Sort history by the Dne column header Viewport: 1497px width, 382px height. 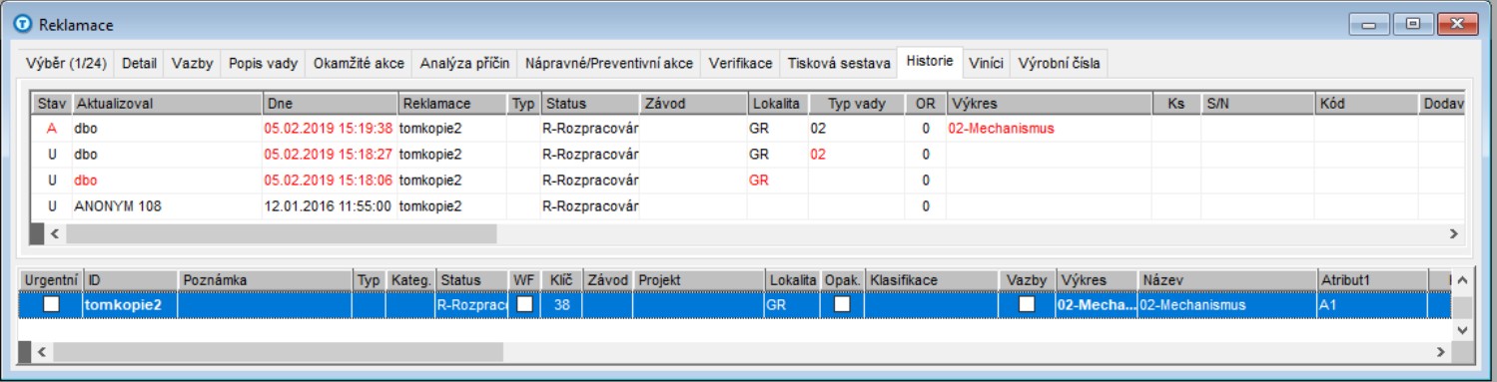(x=330, y=103)
